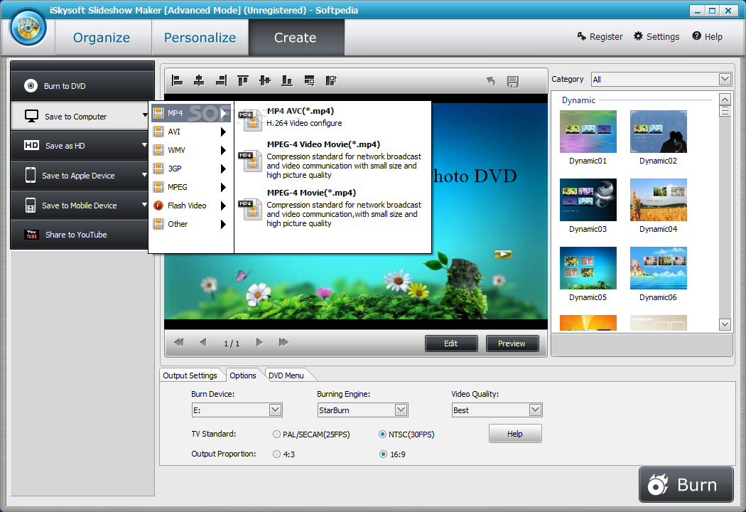The image size is (746, 512).
Task: Go to previous menu page
Action: (x=203, y=343)
